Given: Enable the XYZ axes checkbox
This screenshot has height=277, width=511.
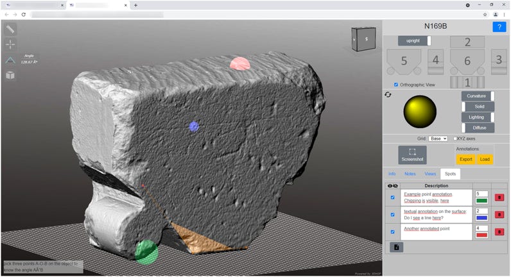Looking at the screenshot, I should click(456, 138).
